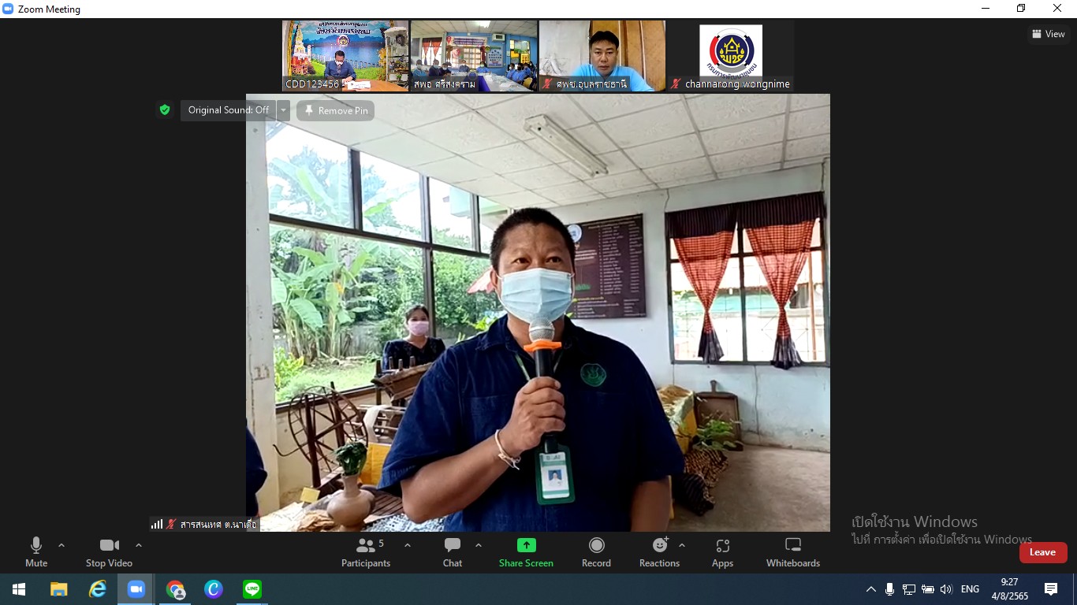Click the system tray microphone icon
This screenshot has width=1077, height=605.
[889, 589]
